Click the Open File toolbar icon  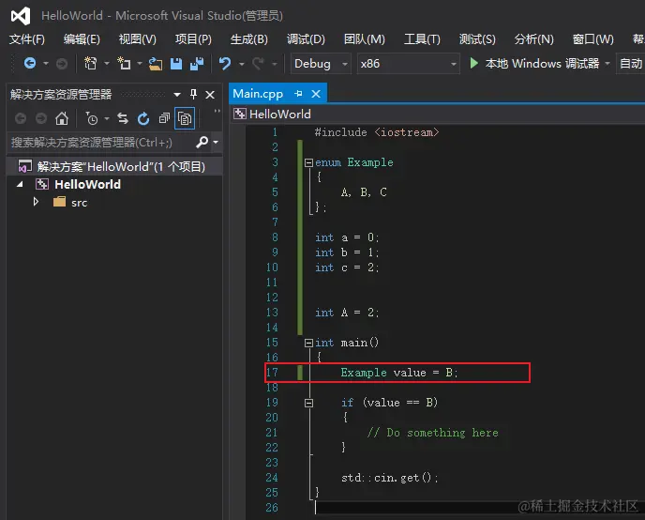[156, 64]
